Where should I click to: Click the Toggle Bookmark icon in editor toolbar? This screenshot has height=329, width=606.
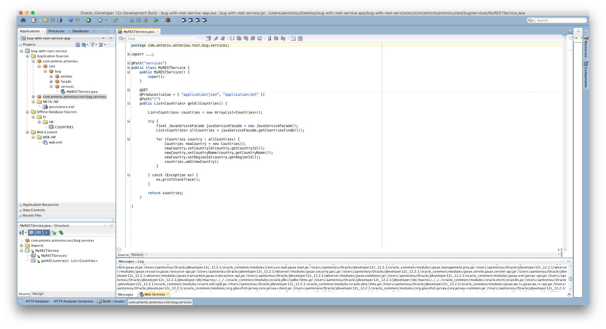(x=269, y=38)
